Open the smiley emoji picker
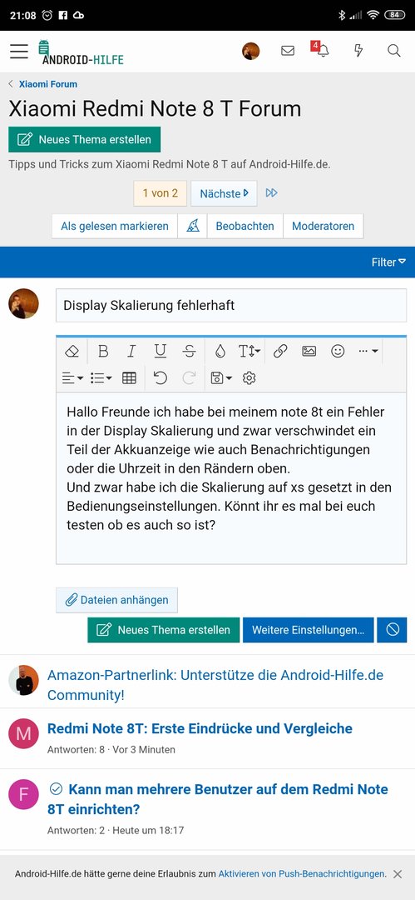The height and width of the screenshot is (900, 415). [338, 352]
